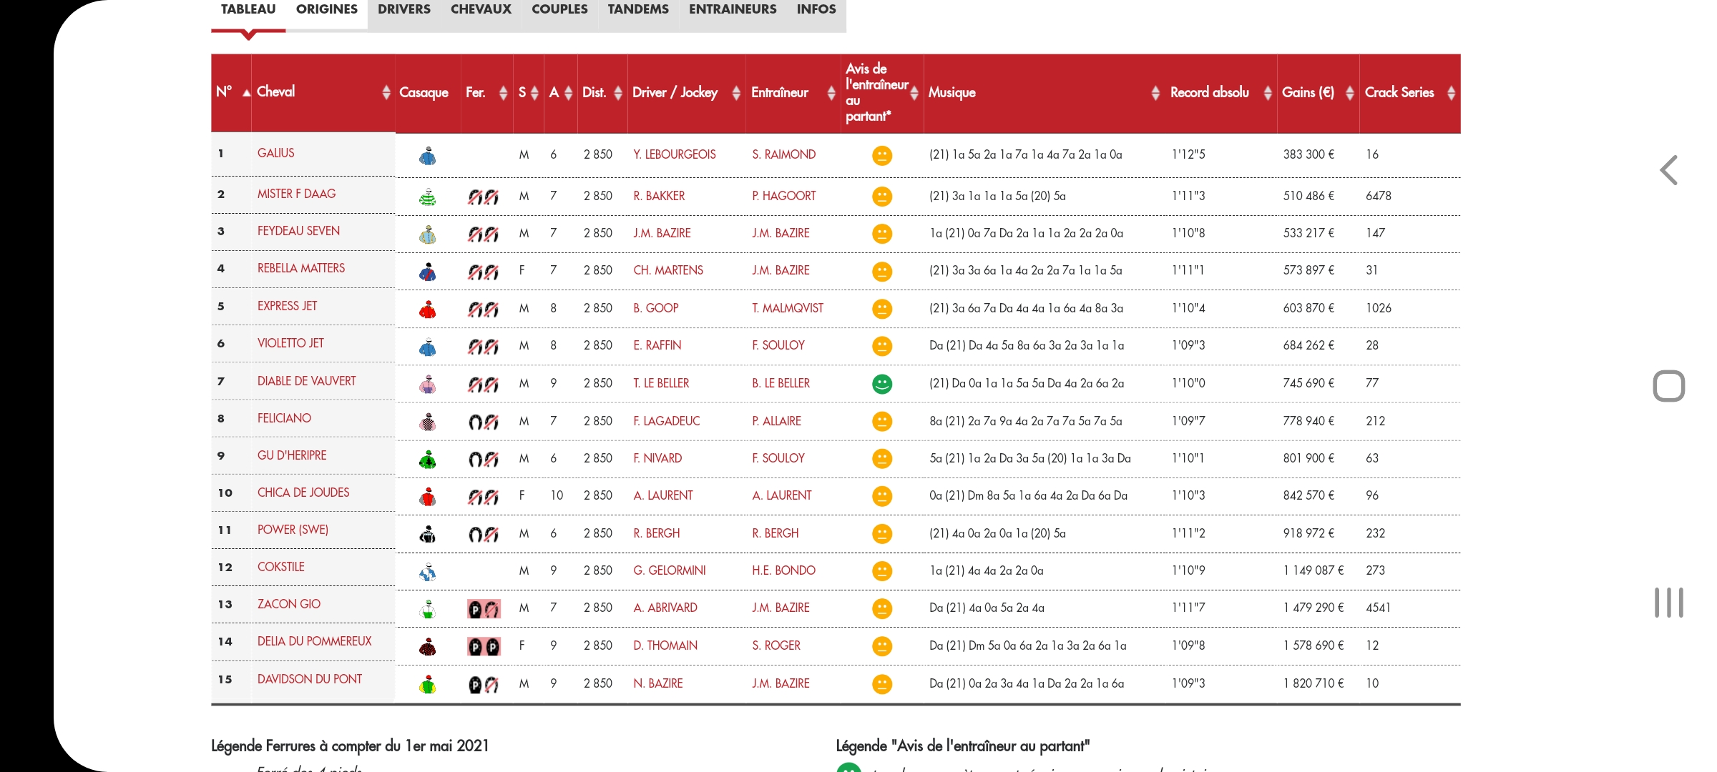
Task: Click DELIA DU POMMEREUX dark red silk icon
Action: (x=428, y=647)
